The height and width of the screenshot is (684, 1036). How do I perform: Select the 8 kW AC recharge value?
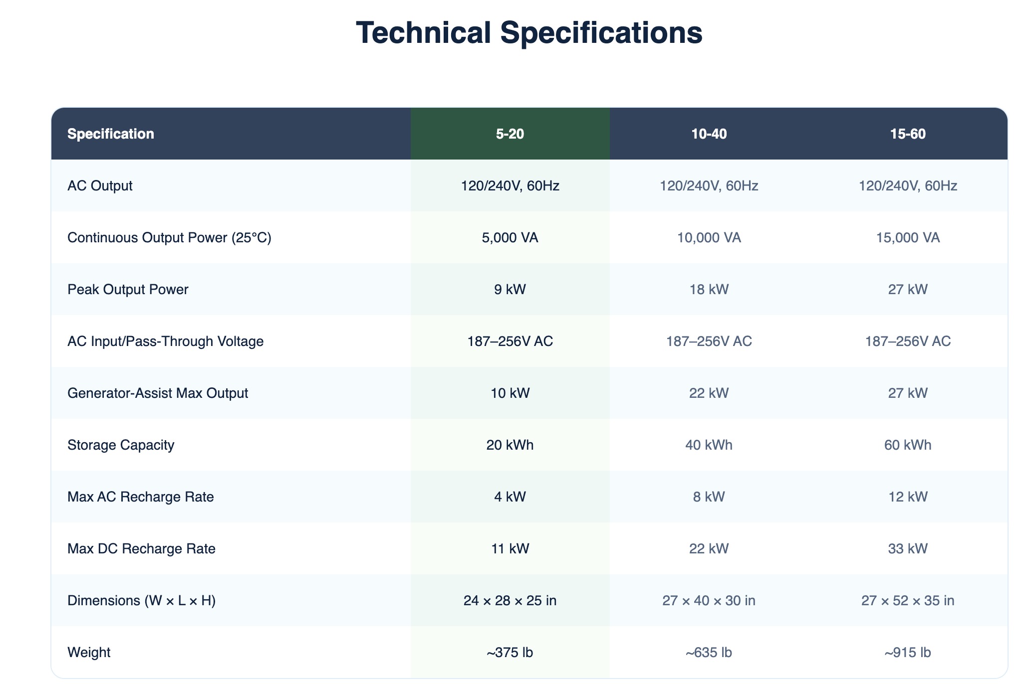pyautogui.click(x=709, y=497)
